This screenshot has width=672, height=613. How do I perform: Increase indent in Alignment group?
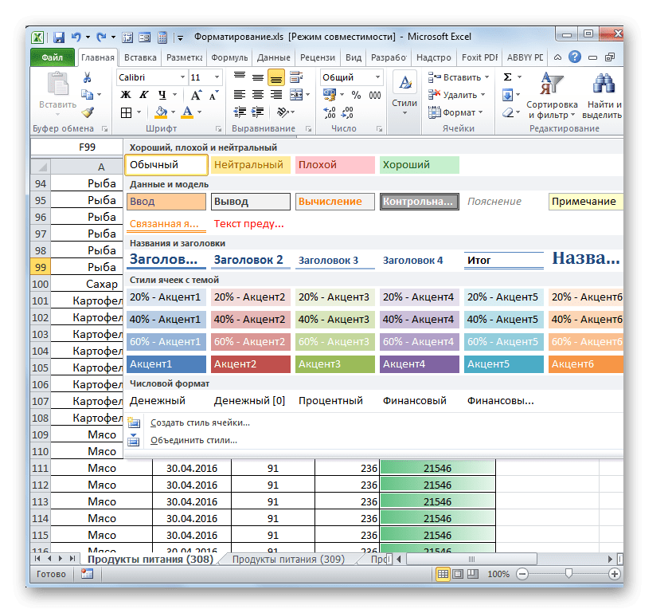pyautogui.click(x=257, y=112)
